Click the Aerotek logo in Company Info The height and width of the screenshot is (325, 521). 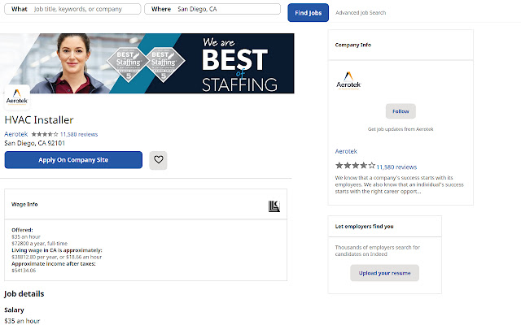[348, 81]
